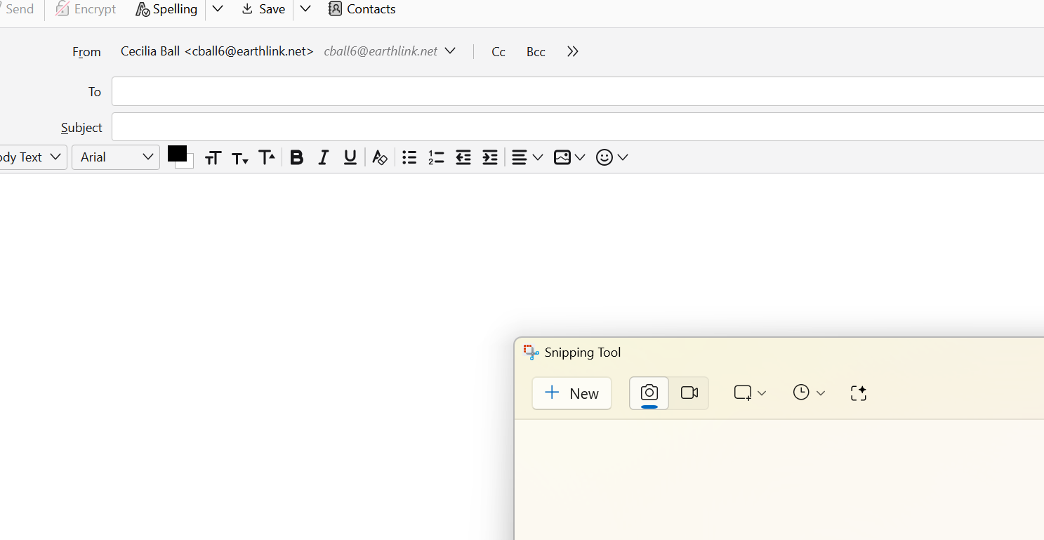Focus the Subject input field
1044x540 pixels.
(x=578, y=127)
